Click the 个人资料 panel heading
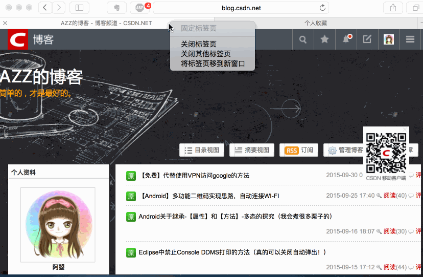 point(24,173)
